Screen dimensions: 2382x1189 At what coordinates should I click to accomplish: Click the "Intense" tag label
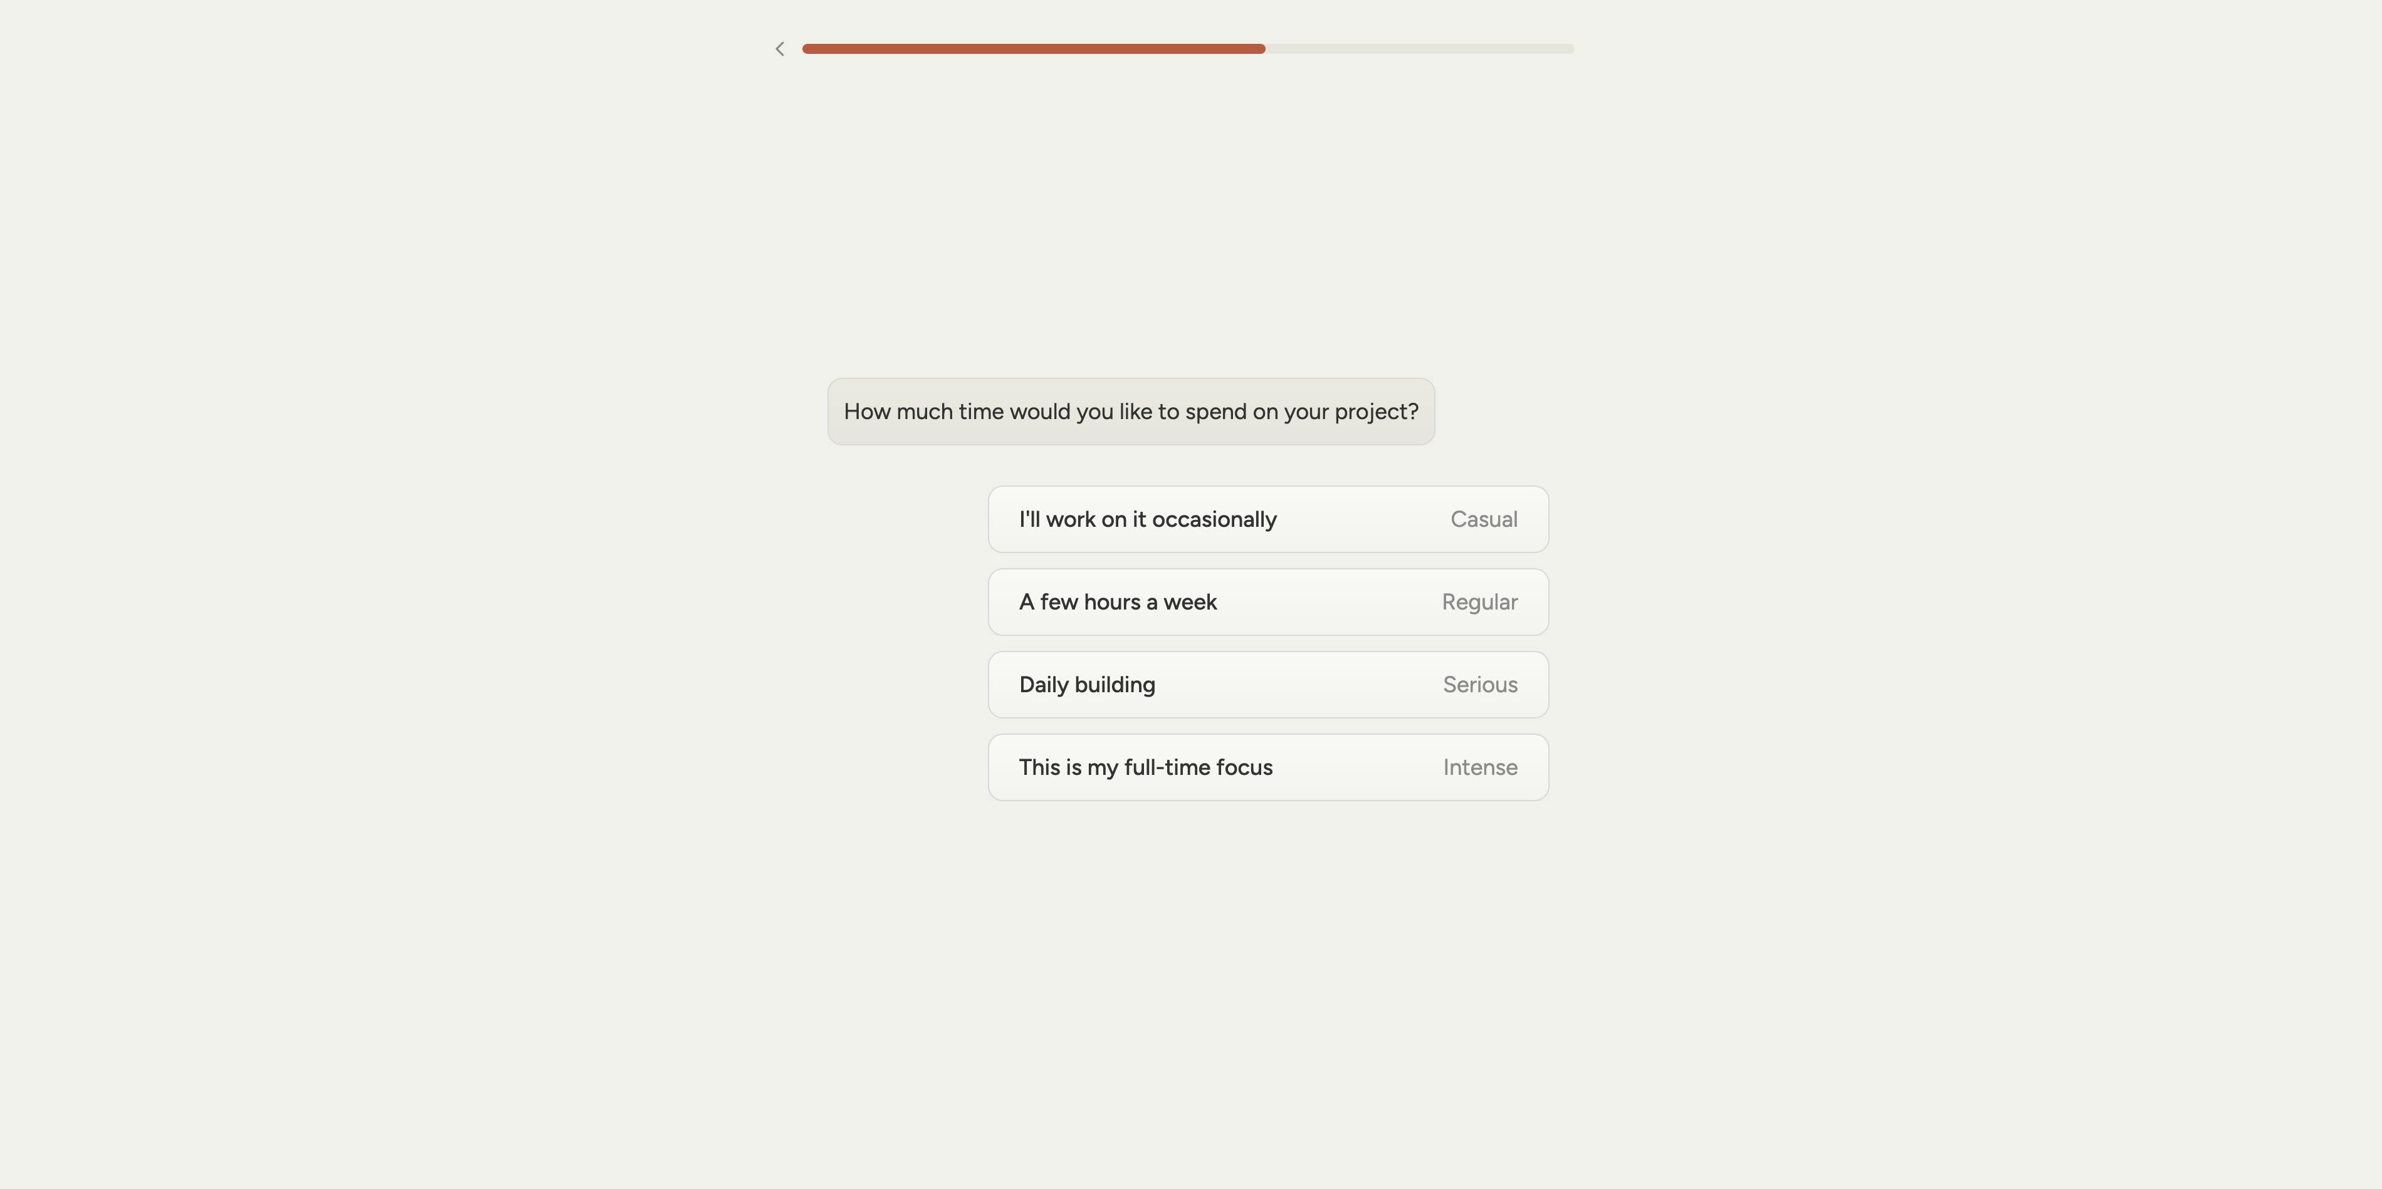tap(1479, 768)
